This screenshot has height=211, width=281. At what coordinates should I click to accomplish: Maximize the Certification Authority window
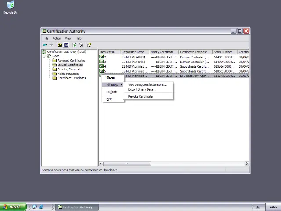240,31
